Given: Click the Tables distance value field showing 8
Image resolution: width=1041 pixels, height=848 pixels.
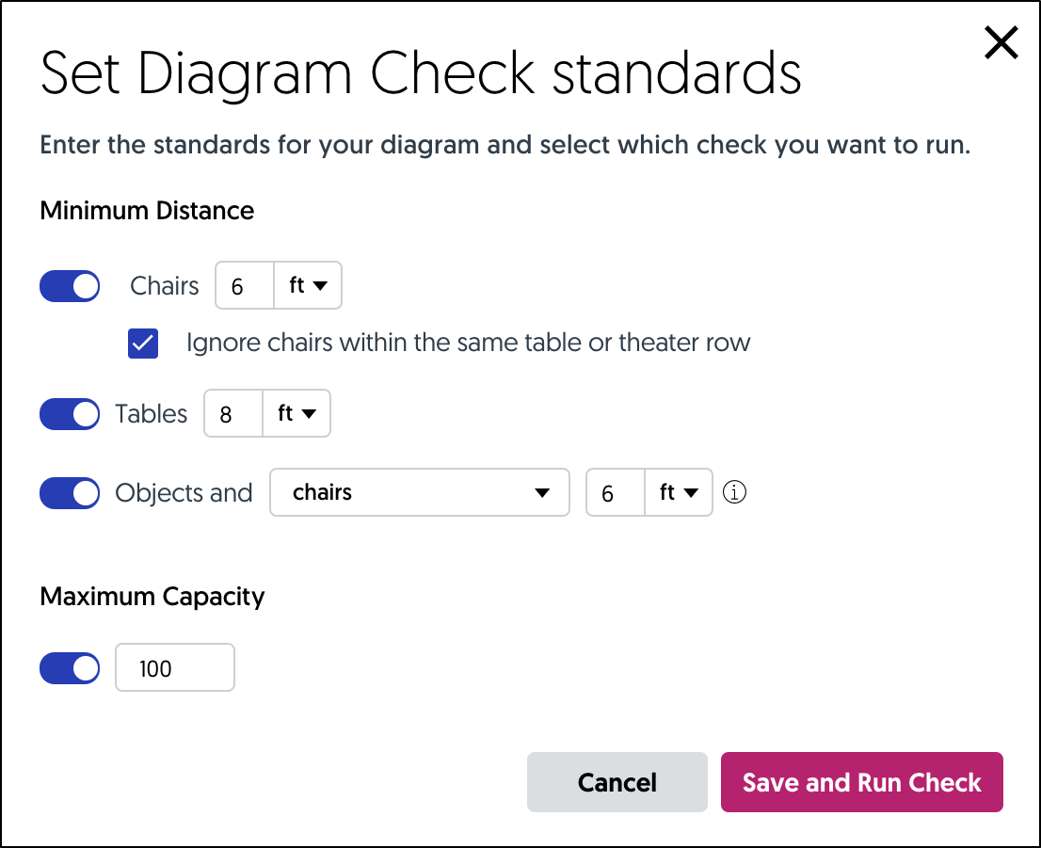Looking at the screenshot, I should point(232,413).
